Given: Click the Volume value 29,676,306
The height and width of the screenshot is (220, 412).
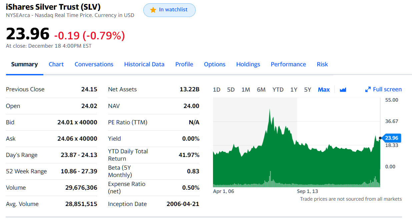Looking at the screenshot, I should point(81,188).
